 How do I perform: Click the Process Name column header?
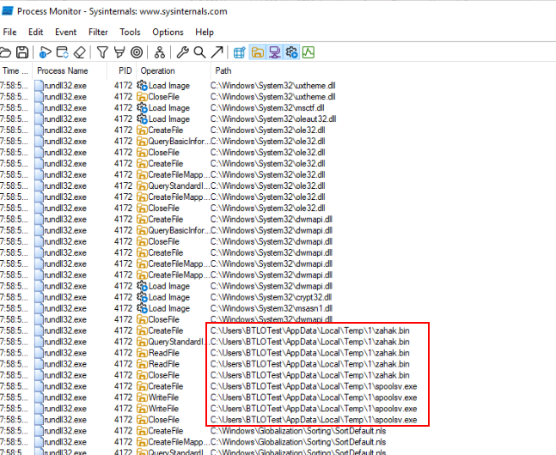pyautogui.click(x=70, y=71)
